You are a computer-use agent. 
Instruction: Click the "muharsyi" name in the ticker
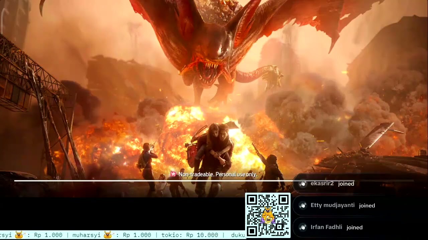point(87,235)
